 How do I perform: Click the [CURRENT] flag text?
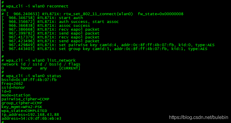pyautogui.click(x=69, y=68)
